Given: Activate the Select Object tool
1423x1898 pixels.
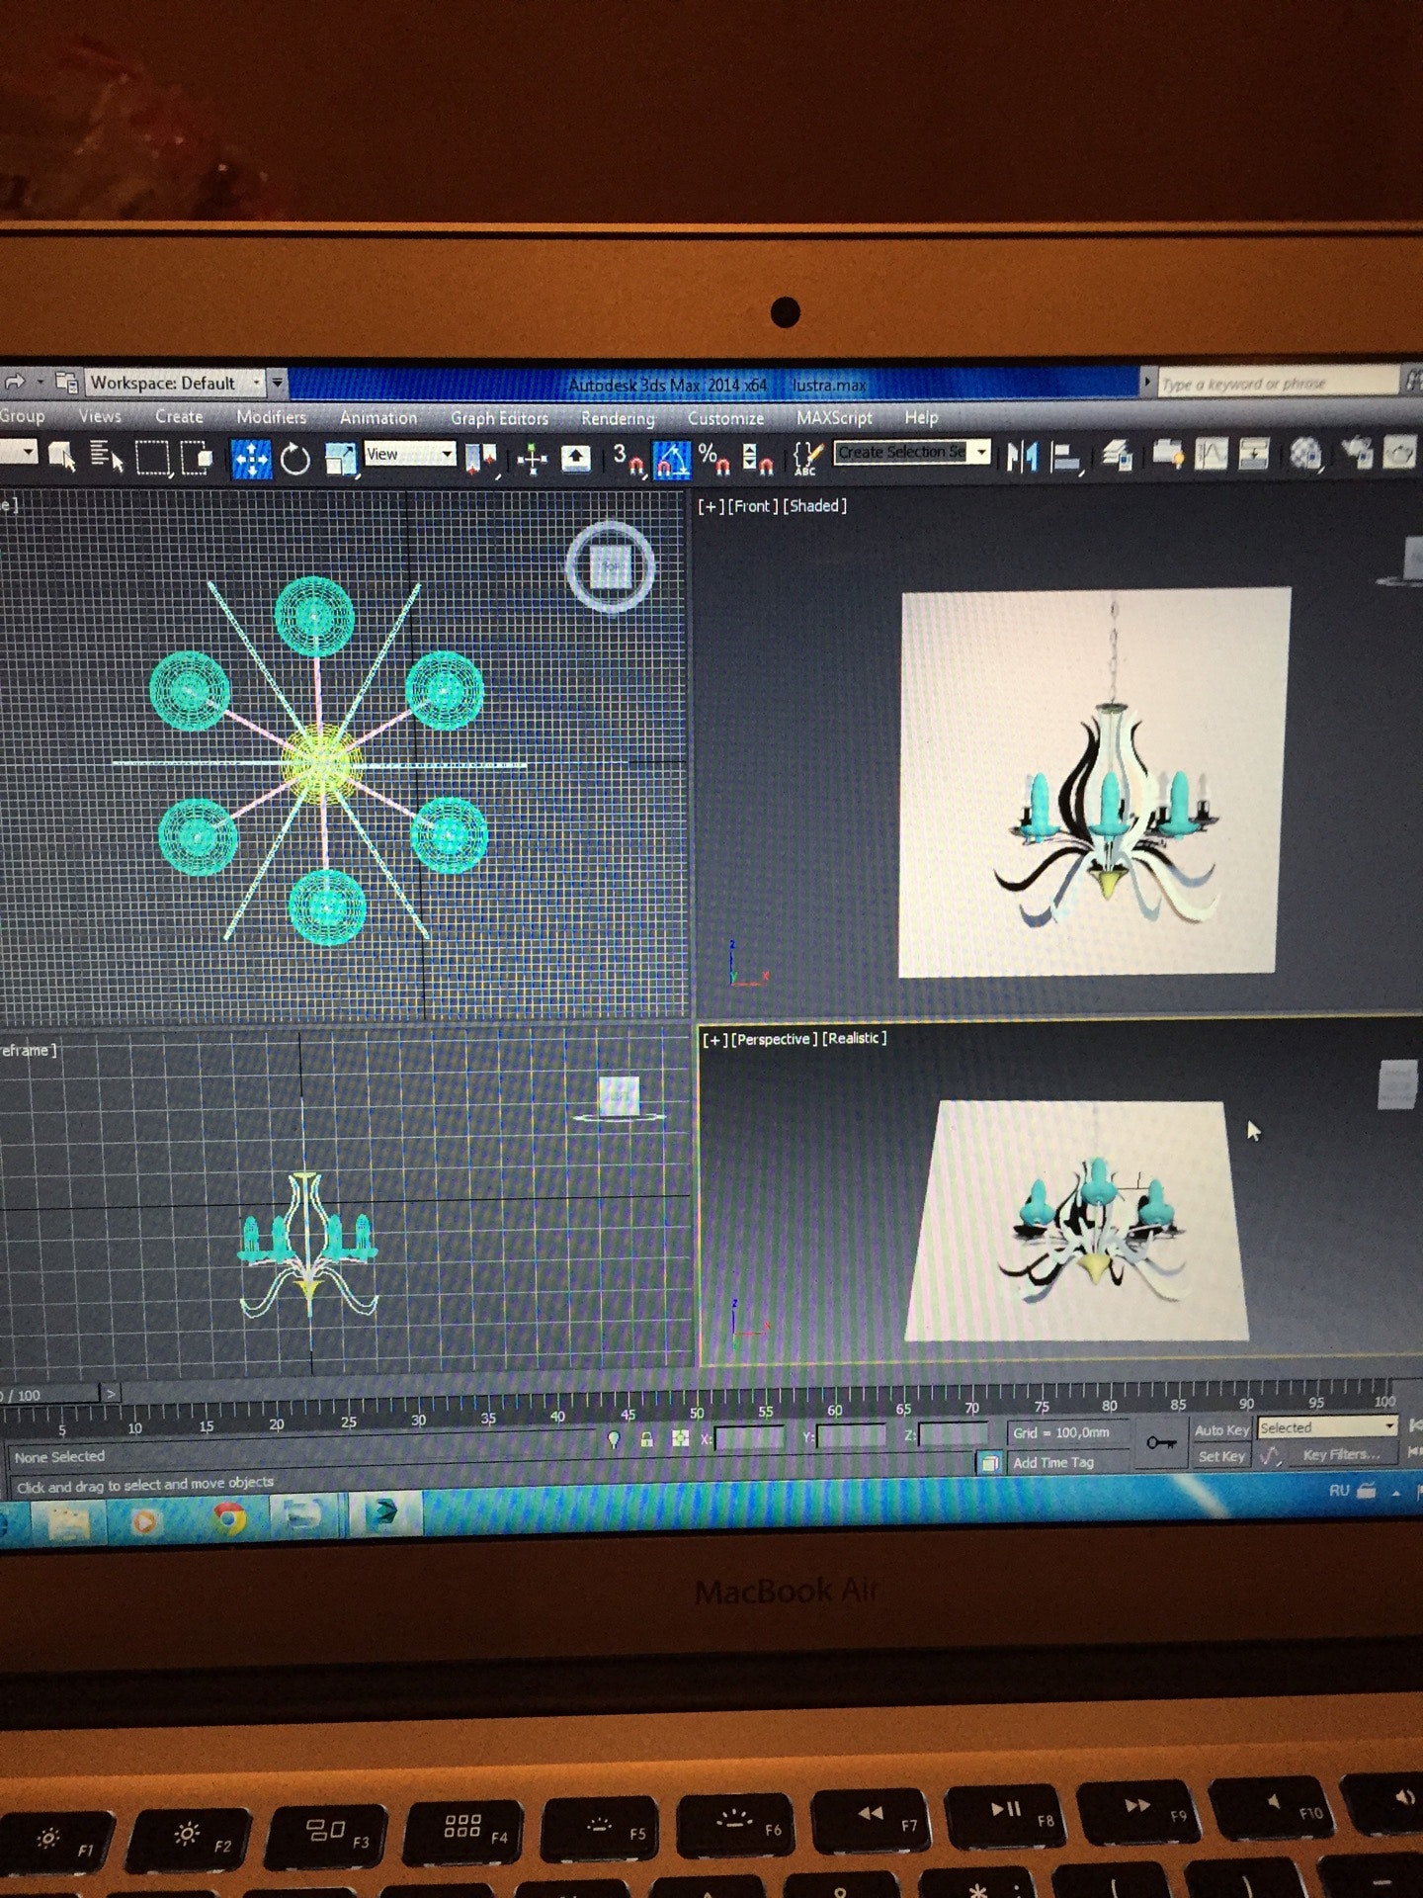Looking at the screenshot, I should (x=62, y=457).
